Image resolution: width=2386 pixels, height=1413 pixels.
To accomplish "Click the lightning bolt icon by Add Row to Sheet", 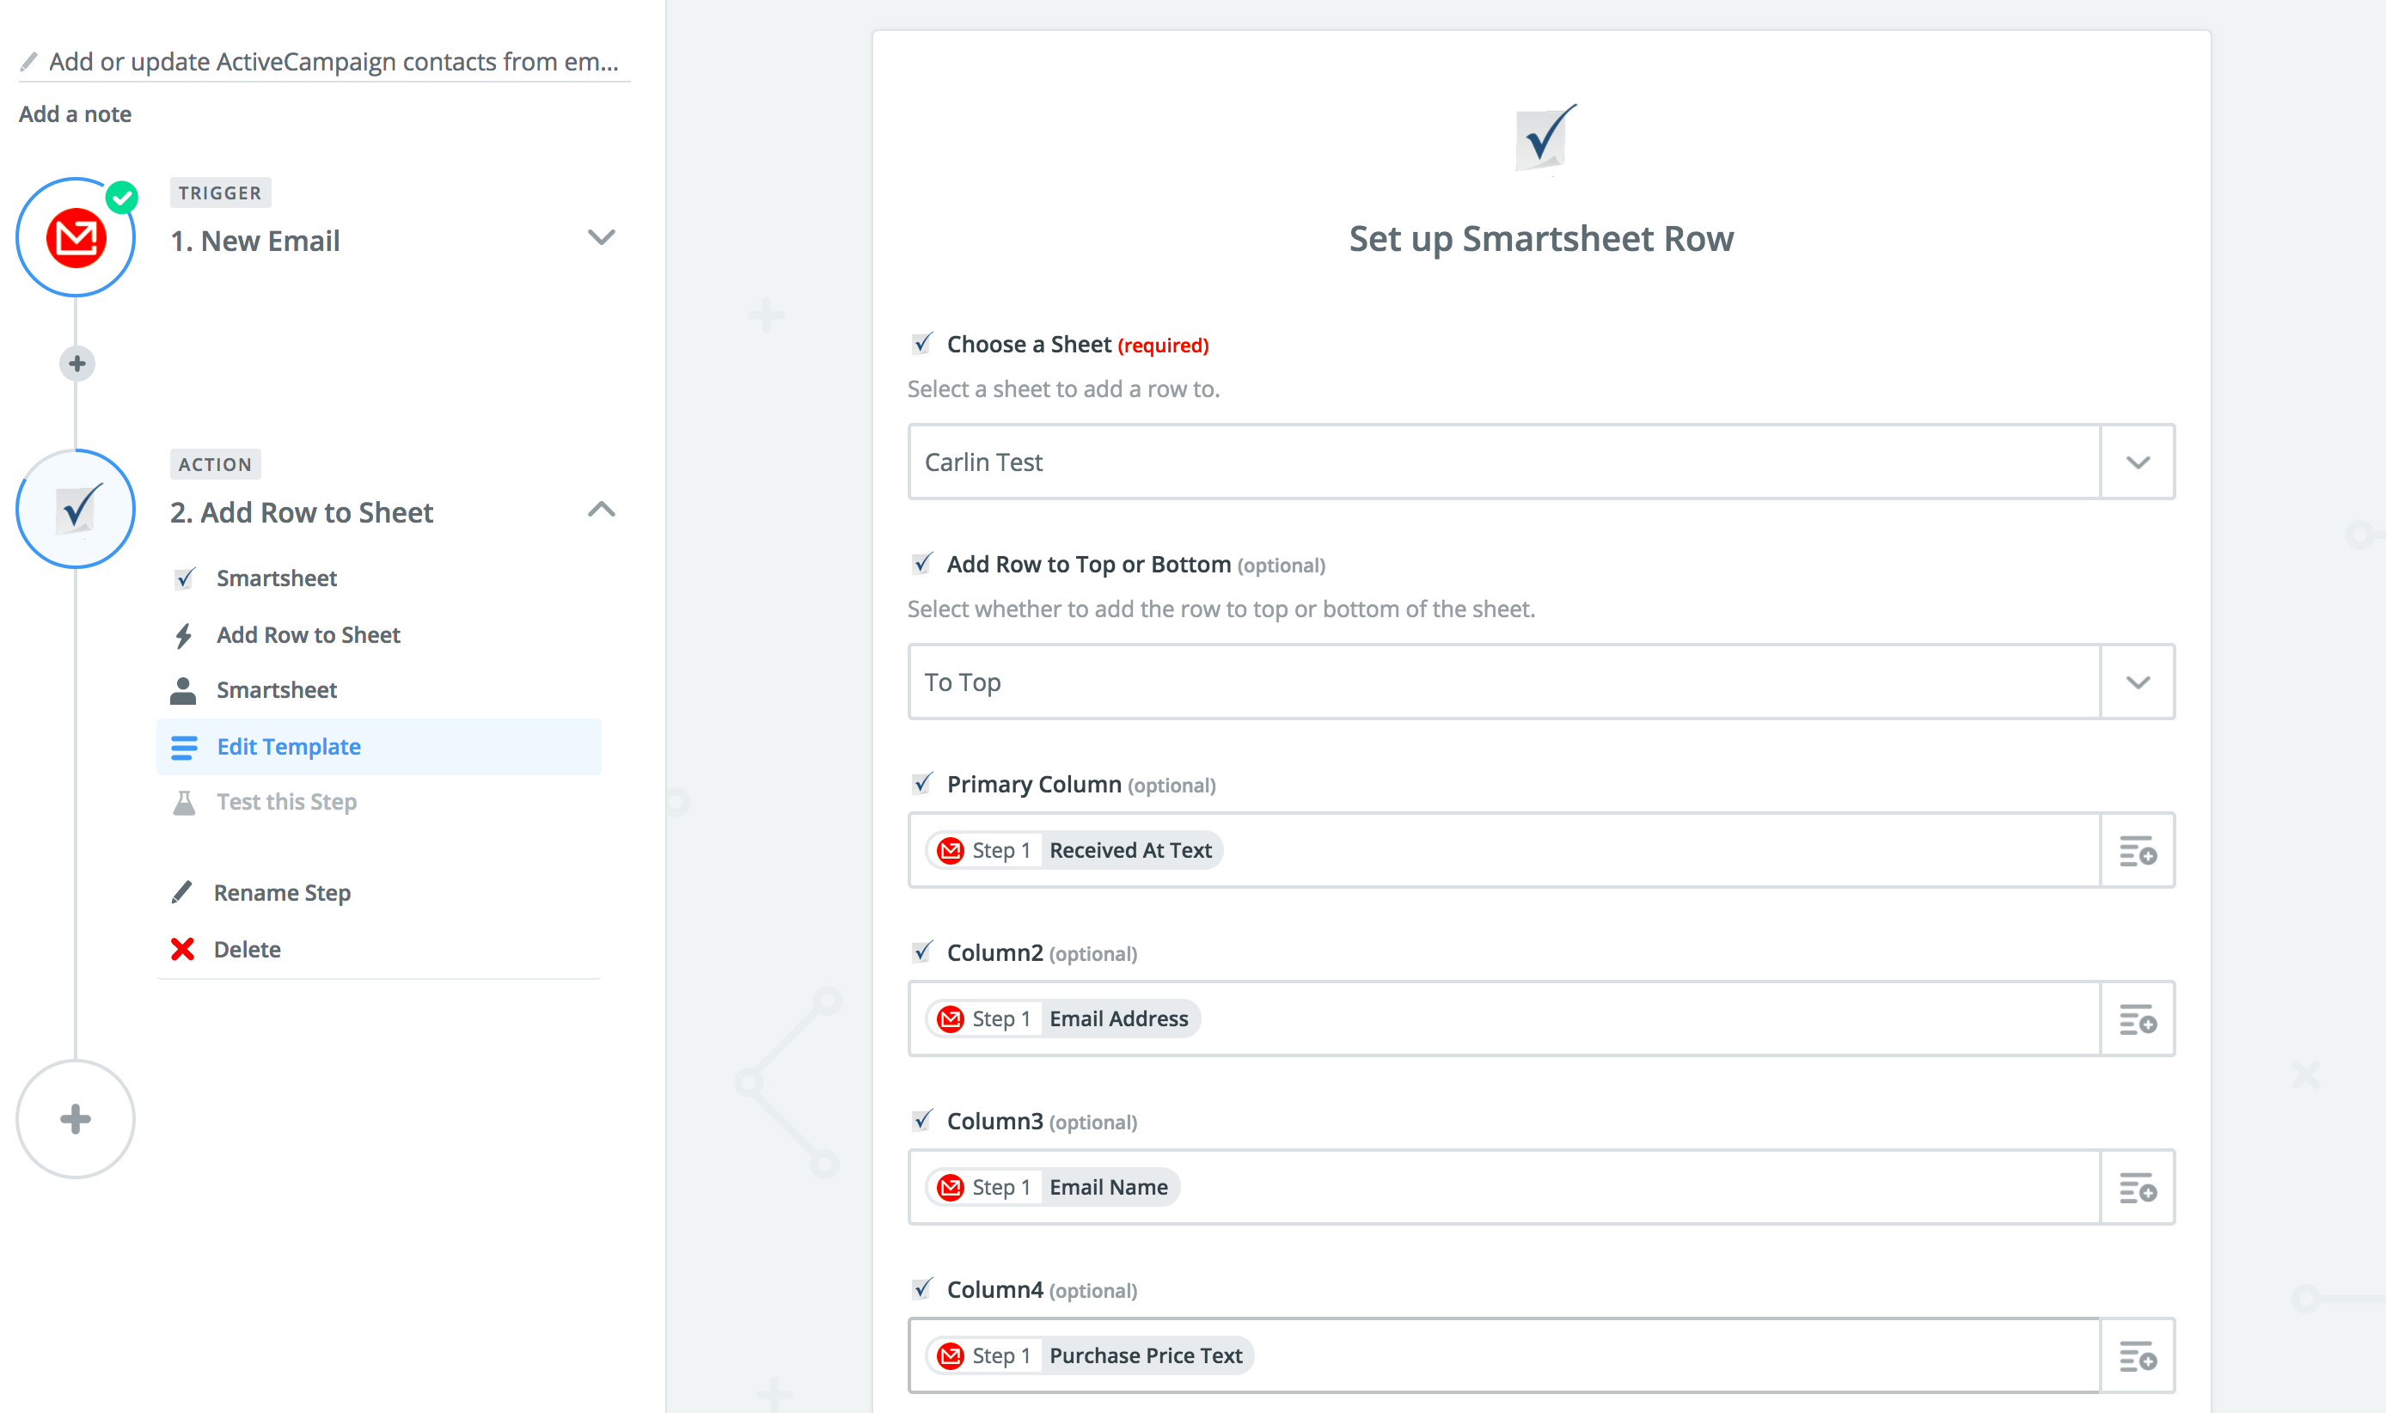I will pos(184,635).
